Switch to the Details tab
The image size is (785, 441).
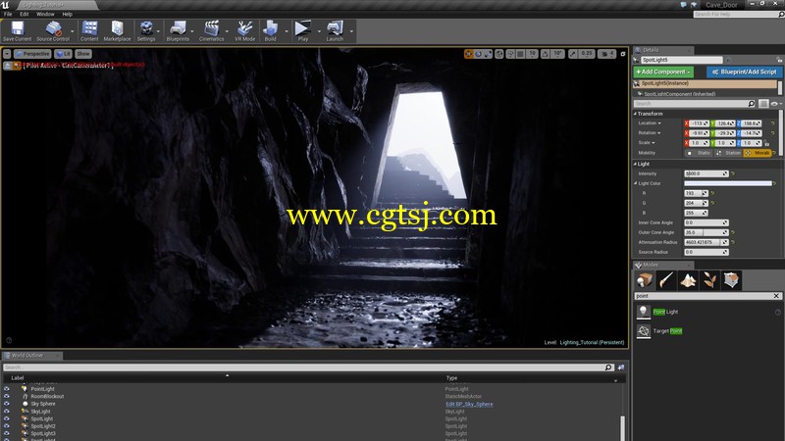[x=661, y=50]
